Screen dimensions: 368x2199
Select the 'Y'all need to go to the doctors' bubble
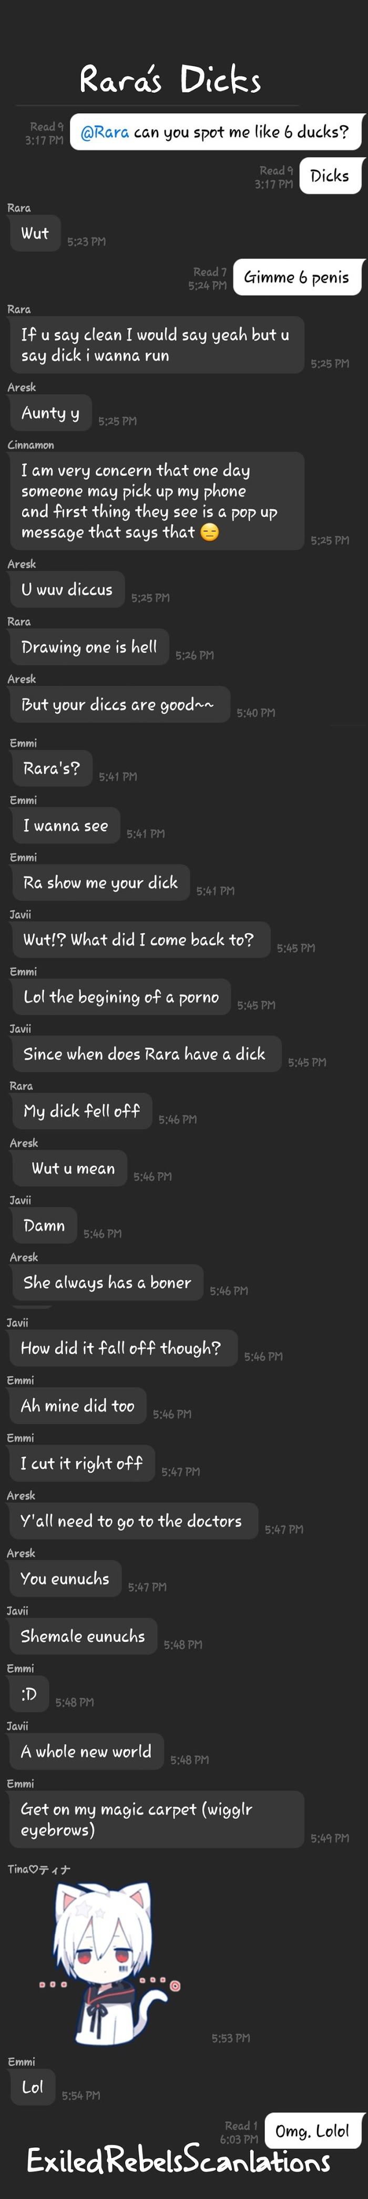[x=133, y=1521]
